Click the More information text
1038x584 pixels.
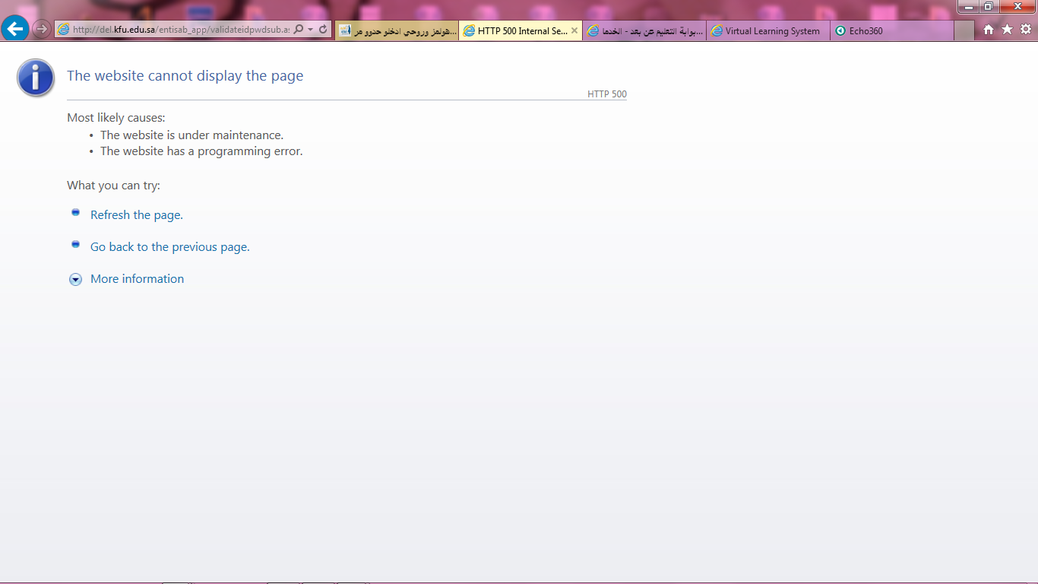(x=137, y=279)
